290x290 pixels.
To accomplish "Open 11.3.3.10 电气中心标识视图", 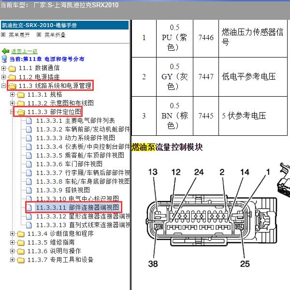I will [77, 199].
